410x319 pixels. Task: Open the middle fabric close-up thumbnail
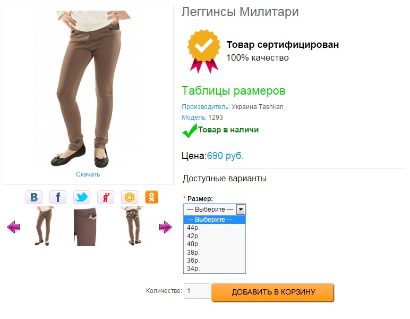click(x=85, y=227)
